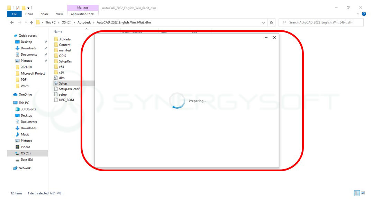Open the Setup application from the file list
The image size is (372, 202).
[x=63, y=83]
